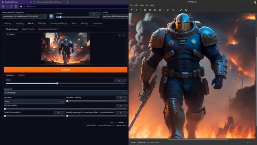The image size is (257, 145).
Task: Click the Clip skip number field
Action: click(95, 14)
